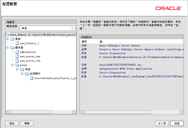Click the proxy folder icon
Image resolution: width=188 pixels, height=128 pixels.
click(17, 65)
